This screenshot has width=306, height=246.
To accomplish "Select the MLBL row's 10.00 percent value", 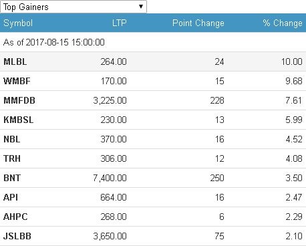I will click(x=292, y=61).
